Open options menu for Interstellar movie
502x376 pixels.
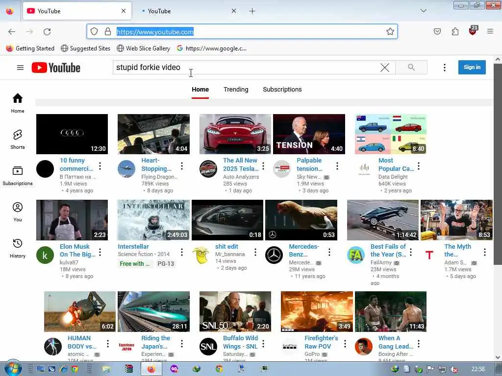pos(182,252)
